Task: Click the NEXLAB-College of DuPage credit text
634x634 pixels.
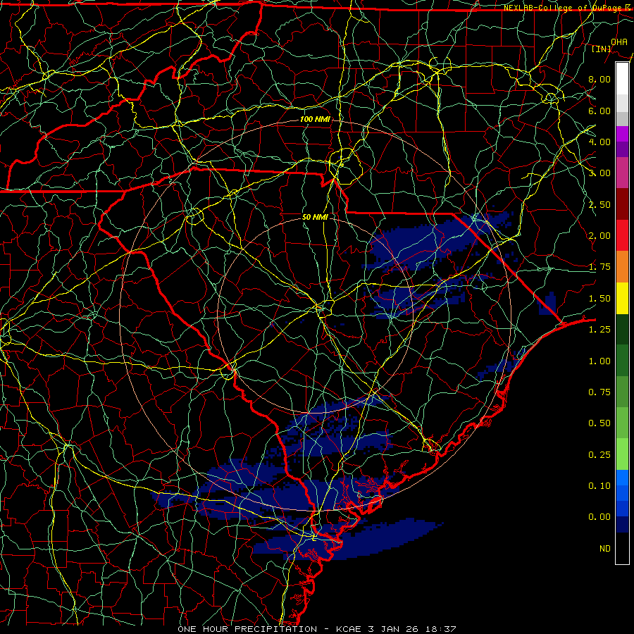Action: (x=568, y=8)
